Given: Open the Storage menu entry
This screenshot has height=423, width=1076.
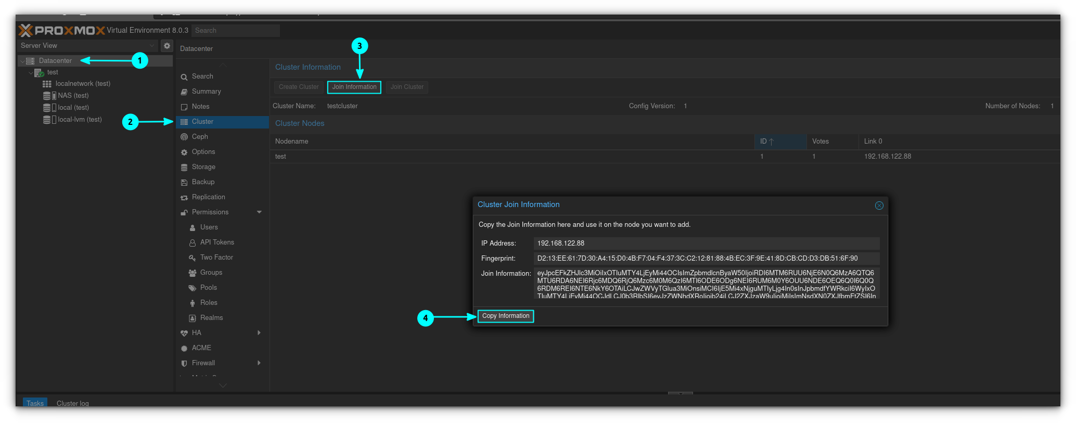Looking at the screenshot, I should pyautogui.click(x=222, y=167).
